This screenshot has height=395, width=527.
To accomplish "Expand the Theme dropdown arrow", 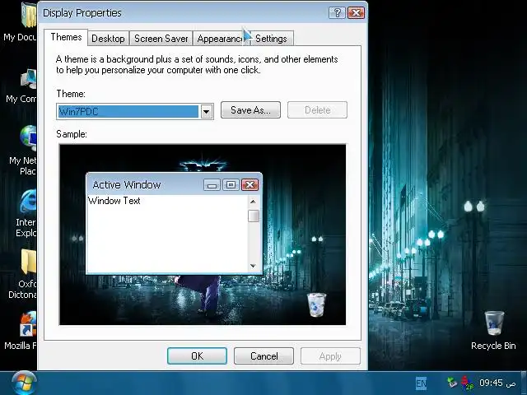I will (x=207, y=112).
